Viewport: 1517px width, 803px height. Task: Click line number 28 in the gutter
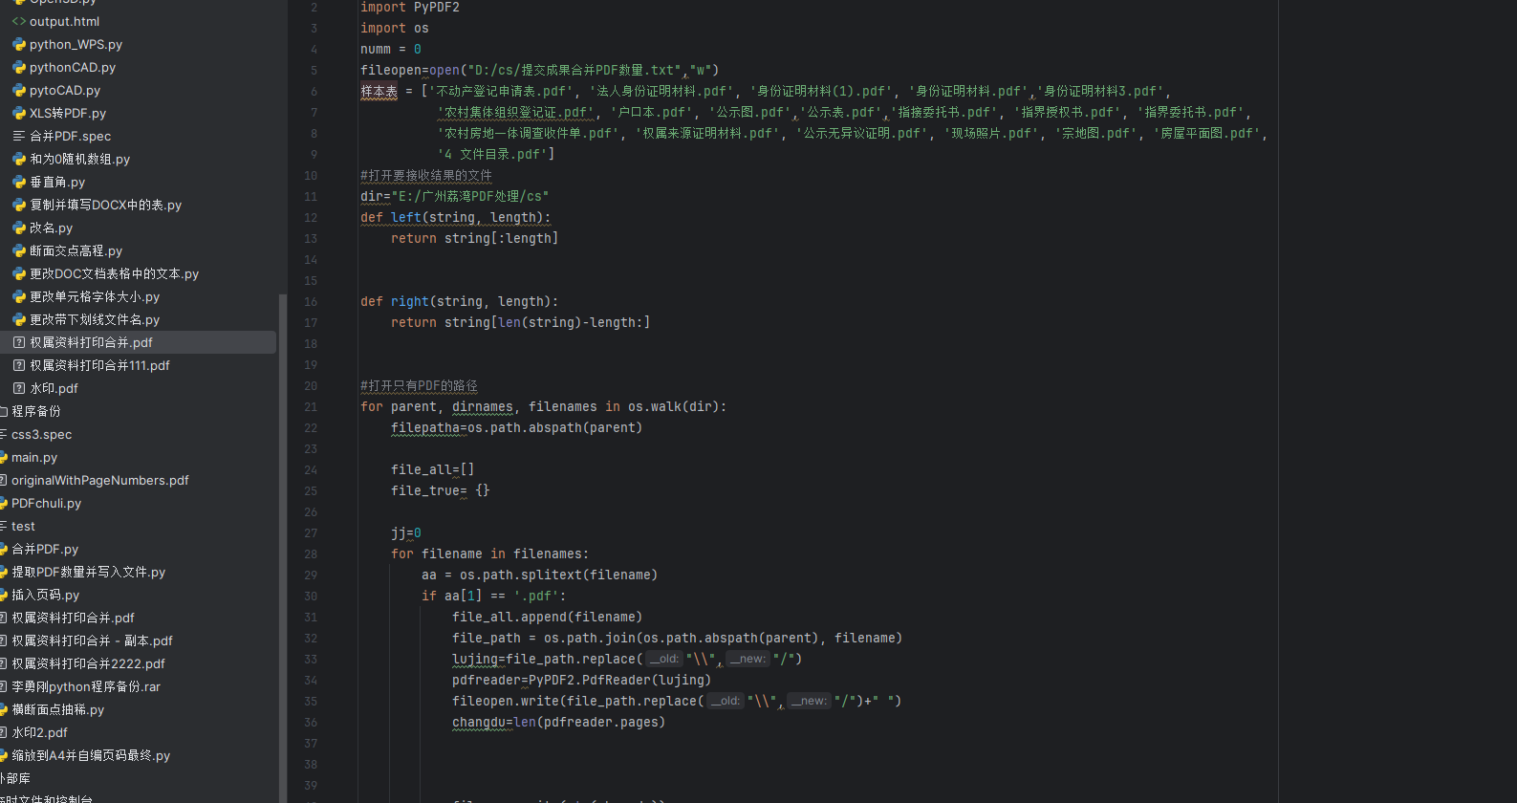click(x=311, y=554)
